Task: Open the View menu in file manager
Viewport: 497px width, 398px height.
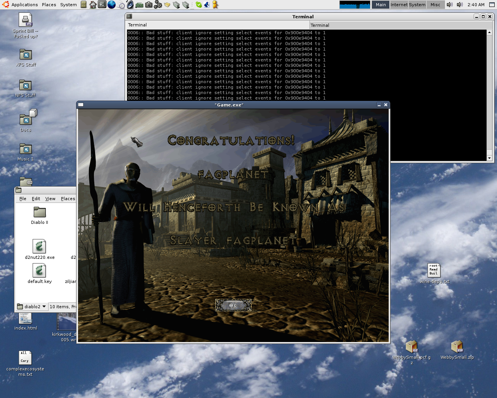Action: click(x=50, y=199)
